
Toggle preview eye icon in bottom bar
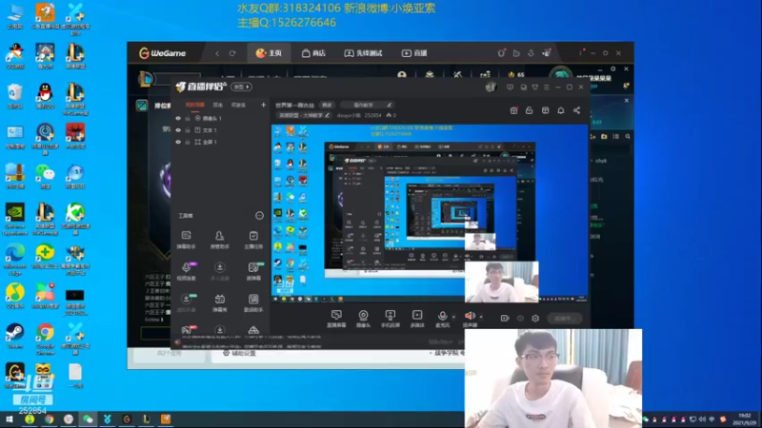tap(520, 319)
